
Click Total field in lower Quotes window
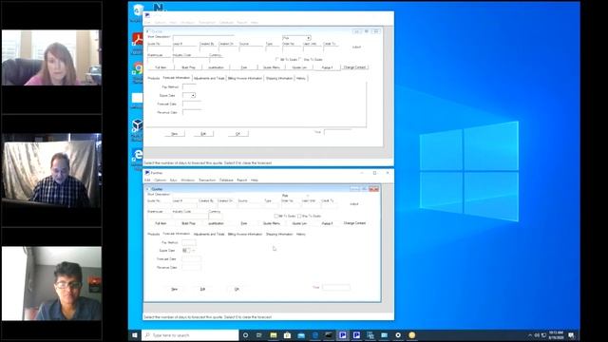[x=336, y=287]
